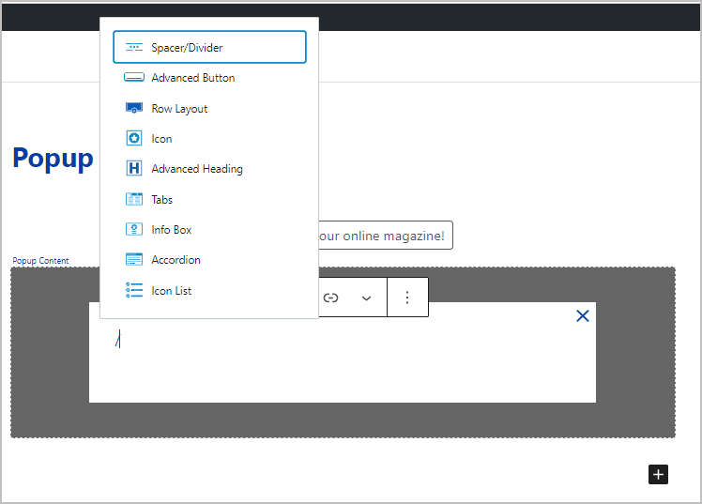Expand the chevron dropdown in block toolbar

pos(367,298)
